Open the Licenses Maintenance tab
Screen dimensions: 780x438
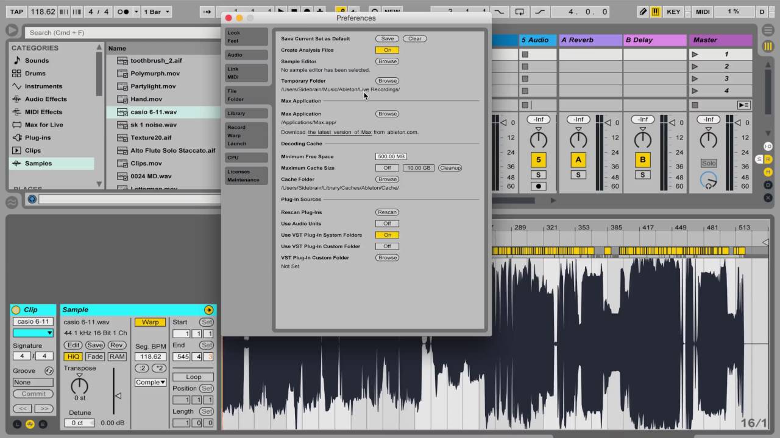click(x=246, y=175)
